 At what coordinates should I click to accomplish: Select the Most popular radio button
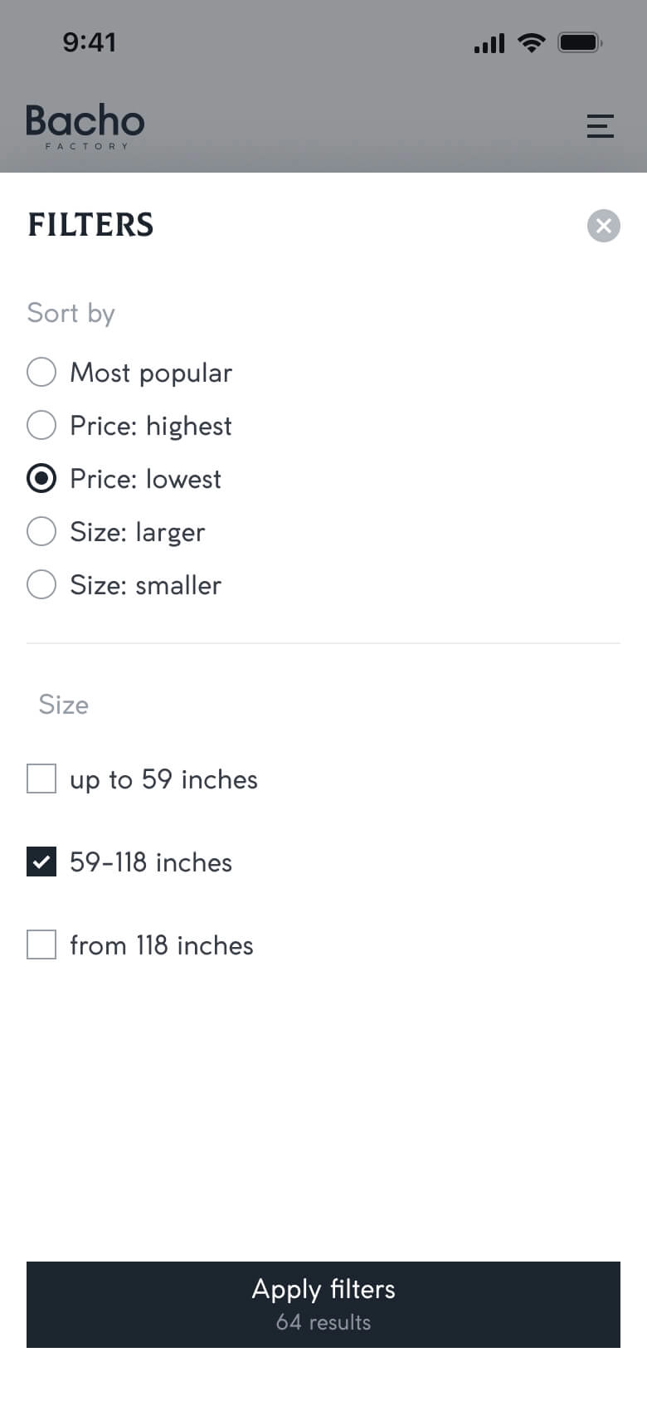[41, 372]
